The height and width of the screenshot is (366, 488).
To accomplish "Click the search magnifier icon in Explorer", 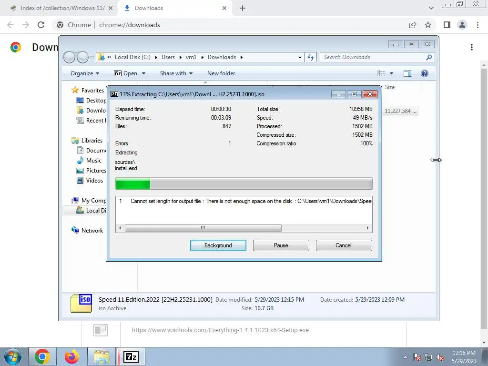I will point(429,57).
